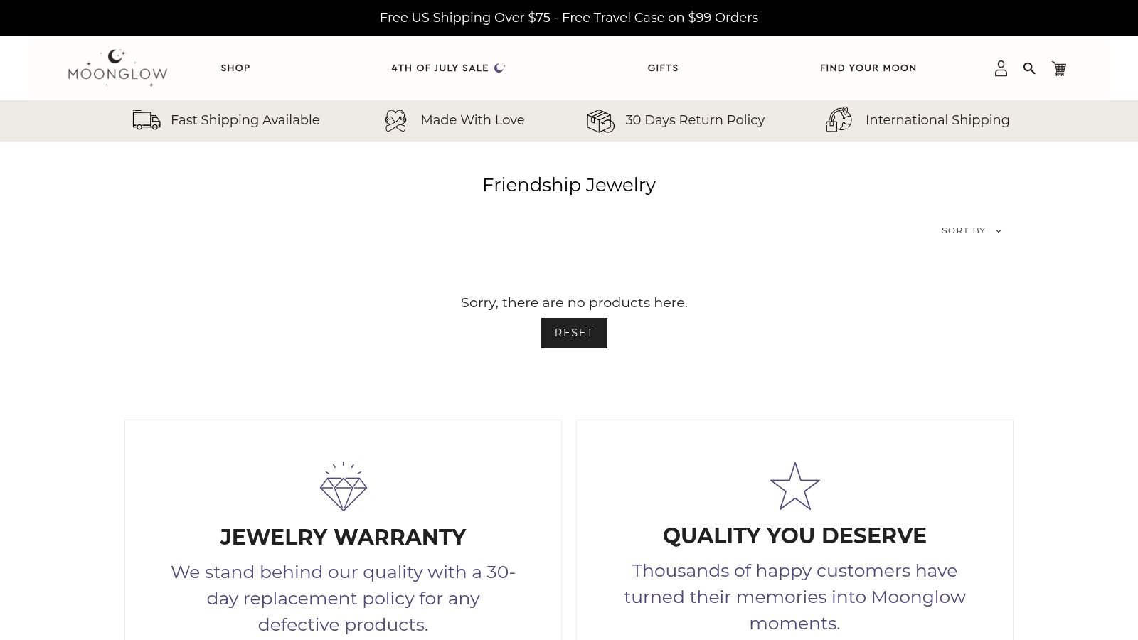Click the free shipping announcement banner

pos(569,18)
